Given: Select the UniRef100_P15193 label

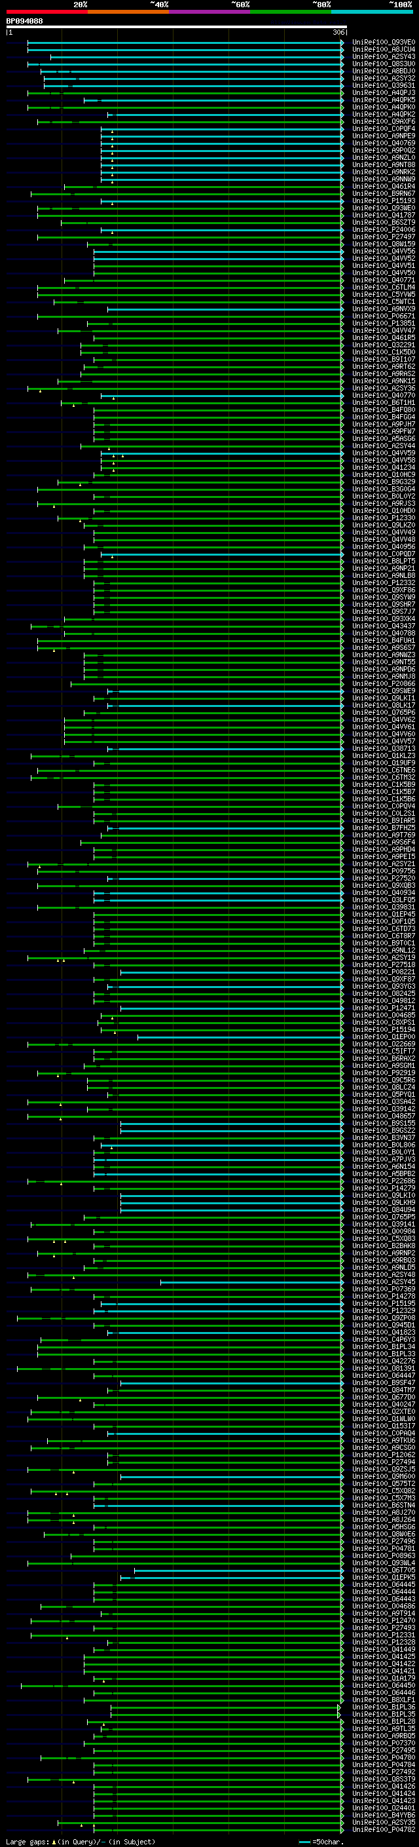Looking at the screenshot, I should (384, 200).
